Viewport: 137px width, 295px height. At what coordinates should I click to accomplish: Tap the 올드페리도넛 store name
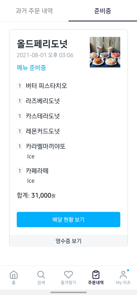(42, 44)
